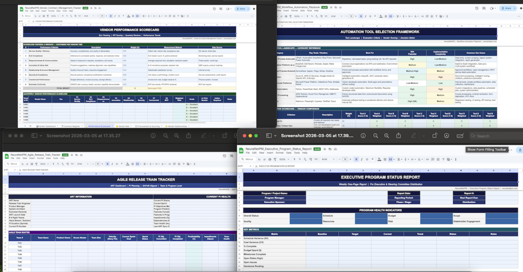Image resolution: width=523 pixels, height=272 pixels.
Task: Open comments icon in Vendor Contract Tracker
Action: click(221, 9)
